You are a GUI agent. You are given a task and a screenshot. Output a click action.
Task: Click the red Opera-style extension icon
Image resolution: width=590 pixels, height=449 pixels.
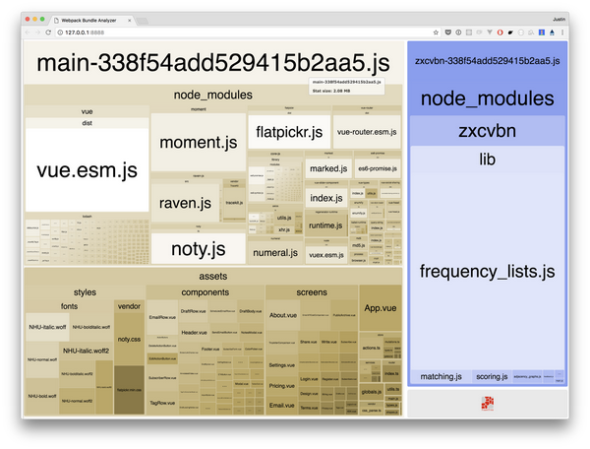501,32
